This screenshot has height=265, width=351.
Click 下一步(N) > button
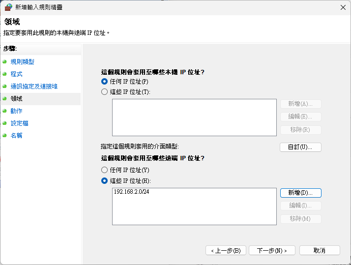click(272, 250)
